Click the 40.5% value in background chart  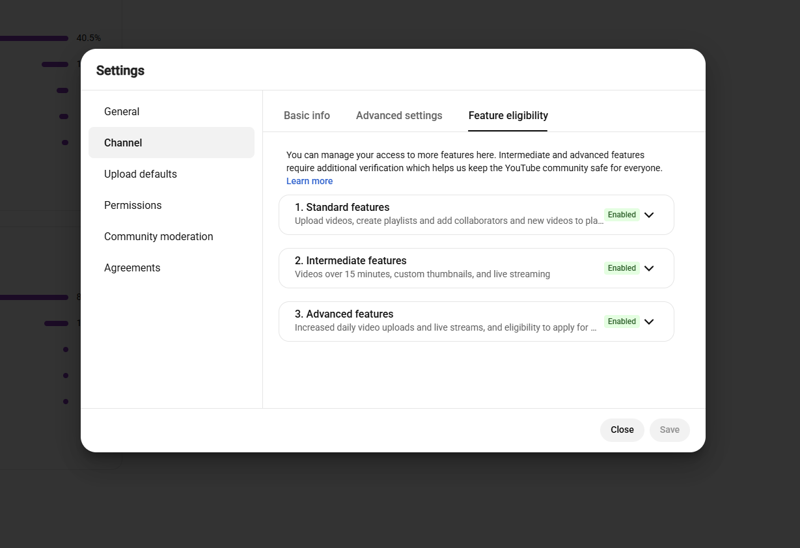pos(89,38)
